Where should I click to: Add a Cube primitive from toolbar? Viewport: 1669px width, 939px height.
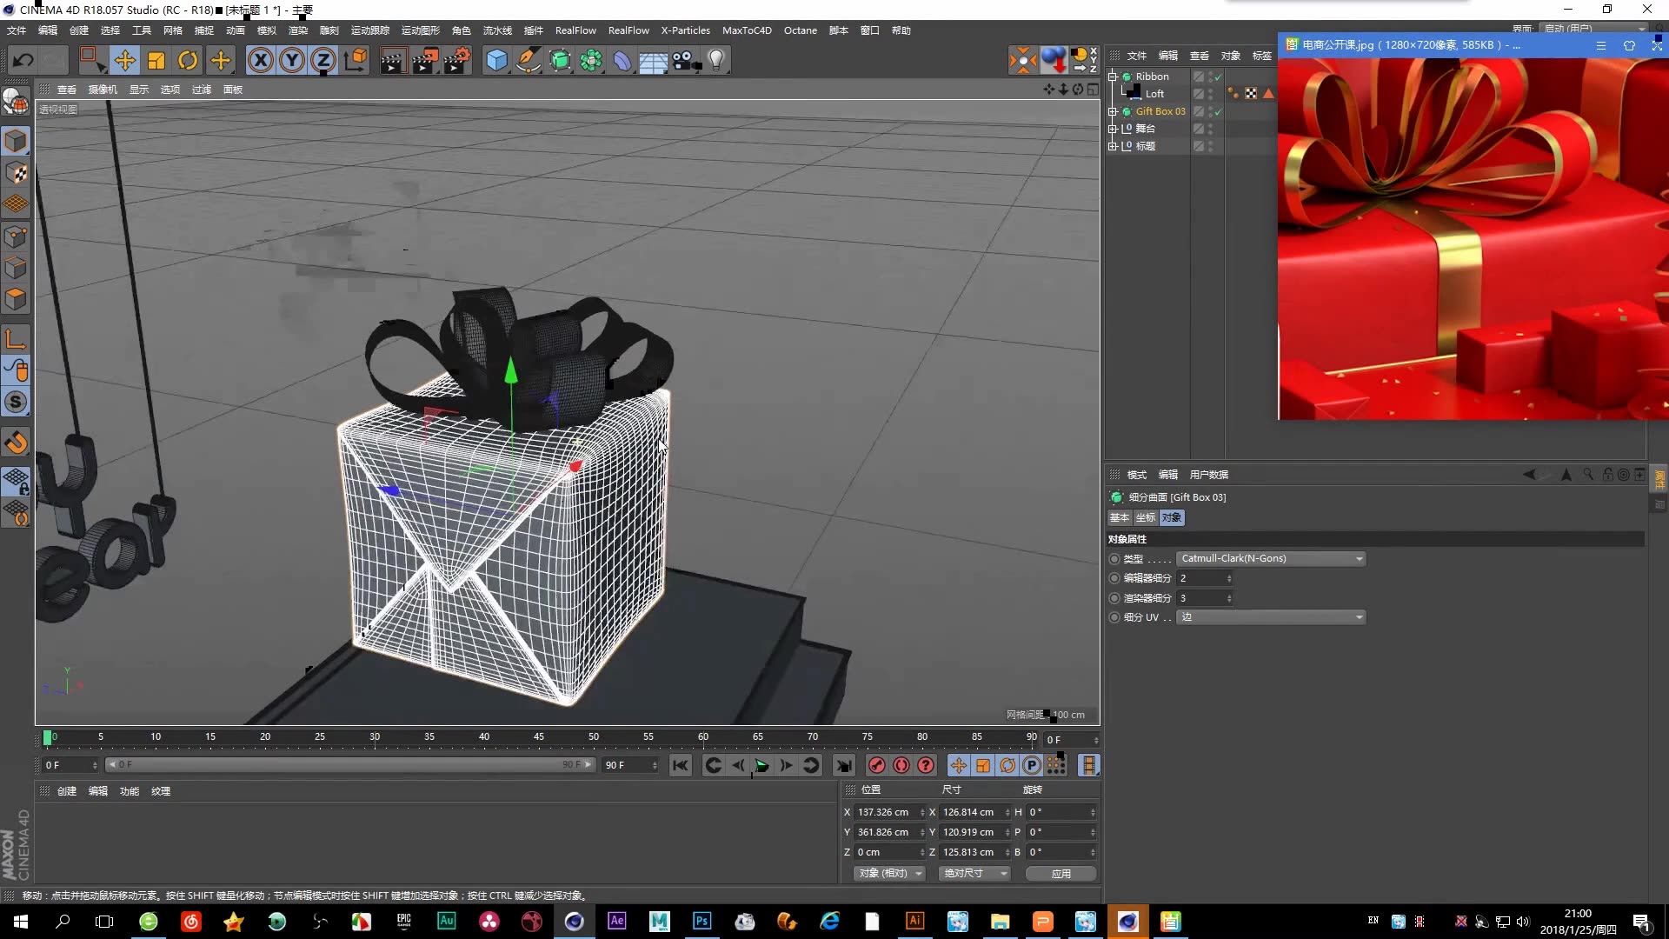click(496, 60)
